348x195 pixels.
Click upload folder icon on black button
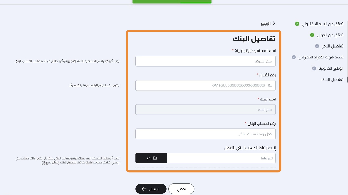pos(155,158)
